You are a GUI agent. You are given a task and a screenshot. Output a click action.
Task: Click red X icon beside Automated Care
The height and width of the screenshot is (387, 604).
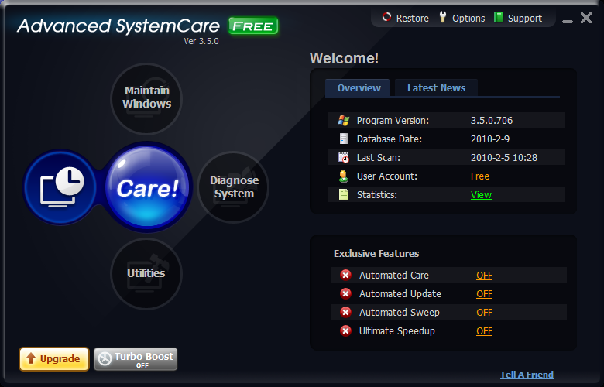tap(345, 275)
